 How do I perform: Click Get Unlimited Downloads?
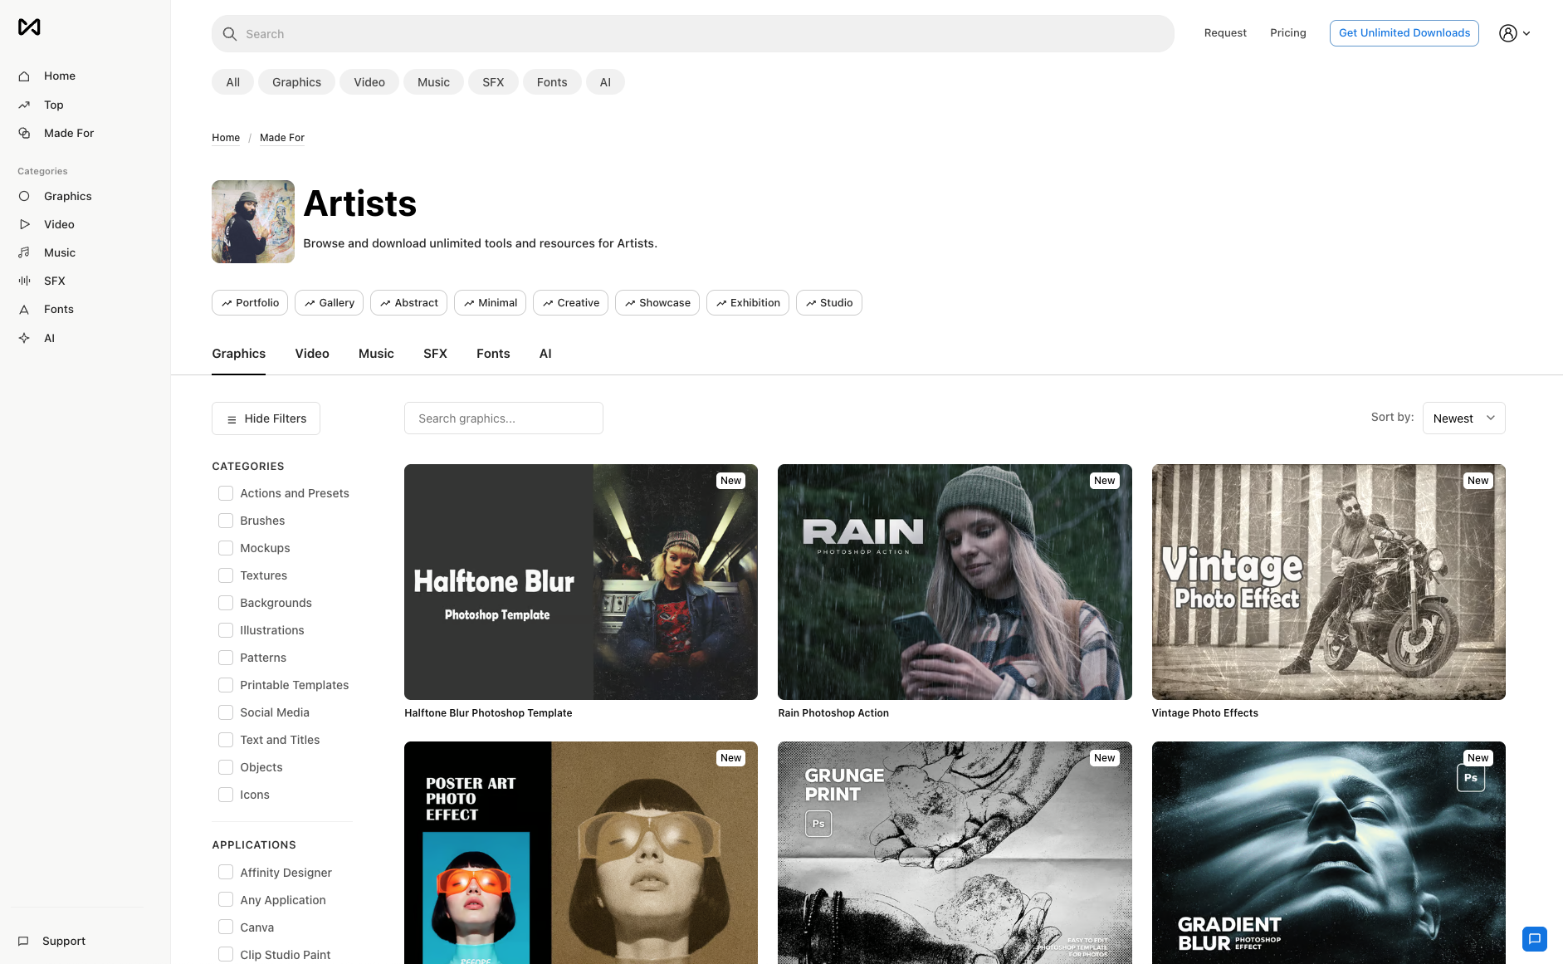coord(1404,33)
